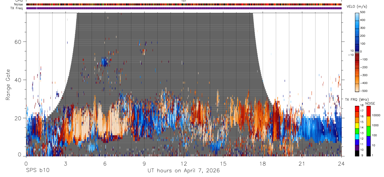Click the multicolored Noise strip above the plot

click(184, 4)
